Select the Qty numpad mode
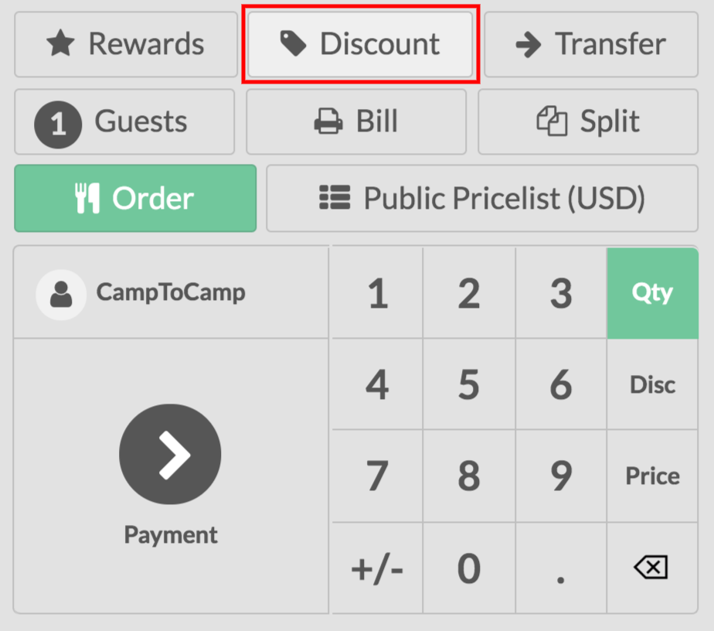Screen dimensions: 714x631 pos(652,292)
